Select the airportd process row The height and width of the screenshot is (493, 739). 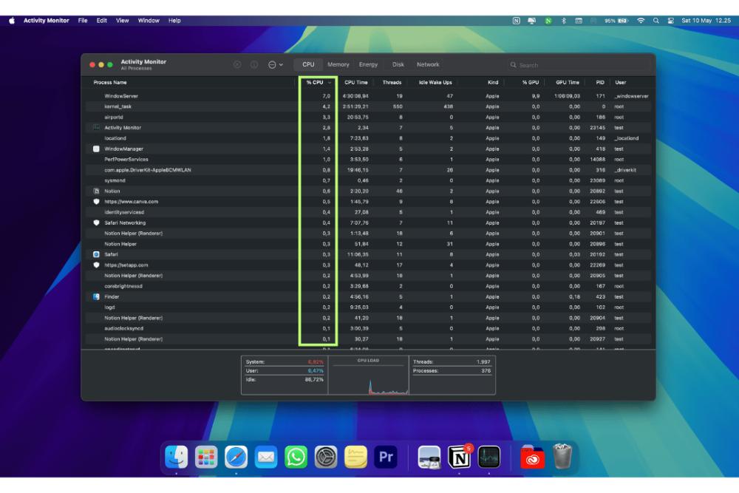pos(368,117)
